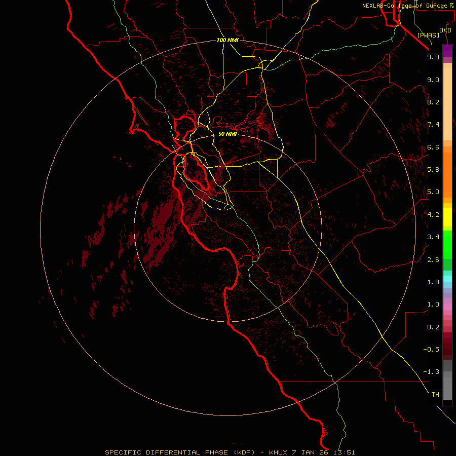Click the TH threshold label
Screen dimensions: 456x456
(435, 395)
